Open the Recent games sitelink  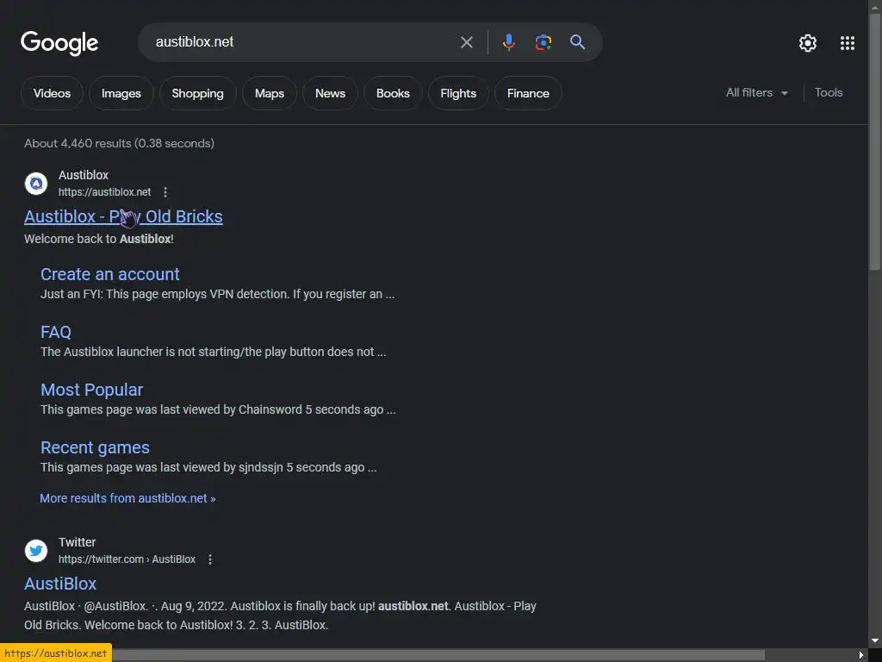[x=95, y=447]
